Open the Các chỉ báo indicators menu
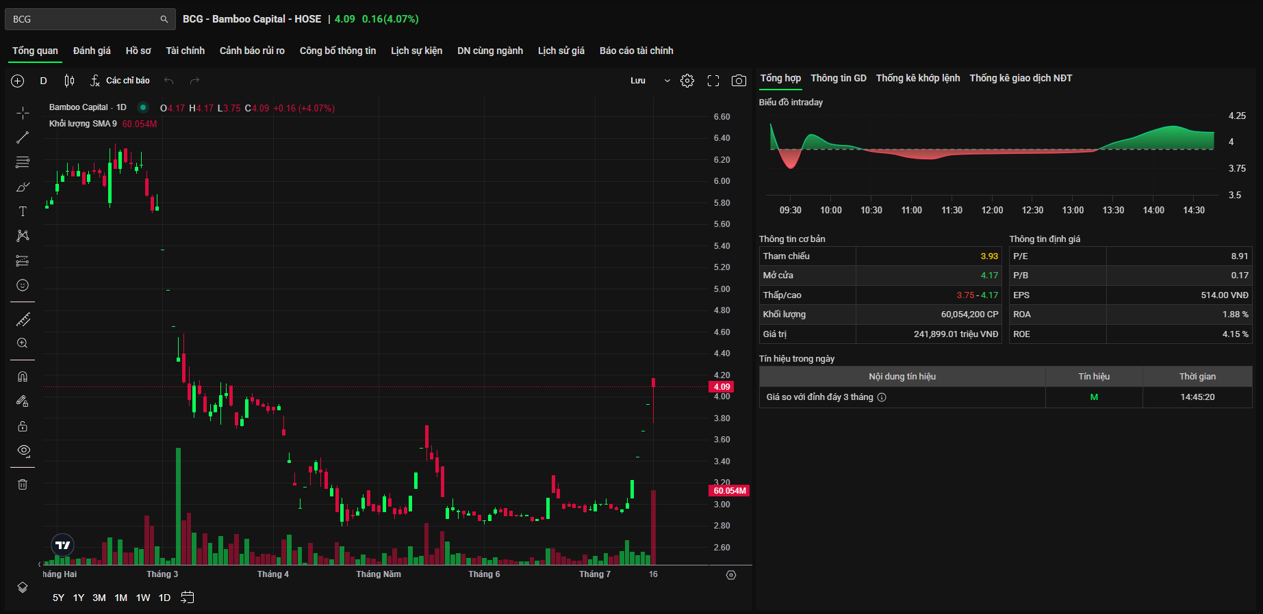This screenshot has height=614, width=1263. (x=120, y=81)
